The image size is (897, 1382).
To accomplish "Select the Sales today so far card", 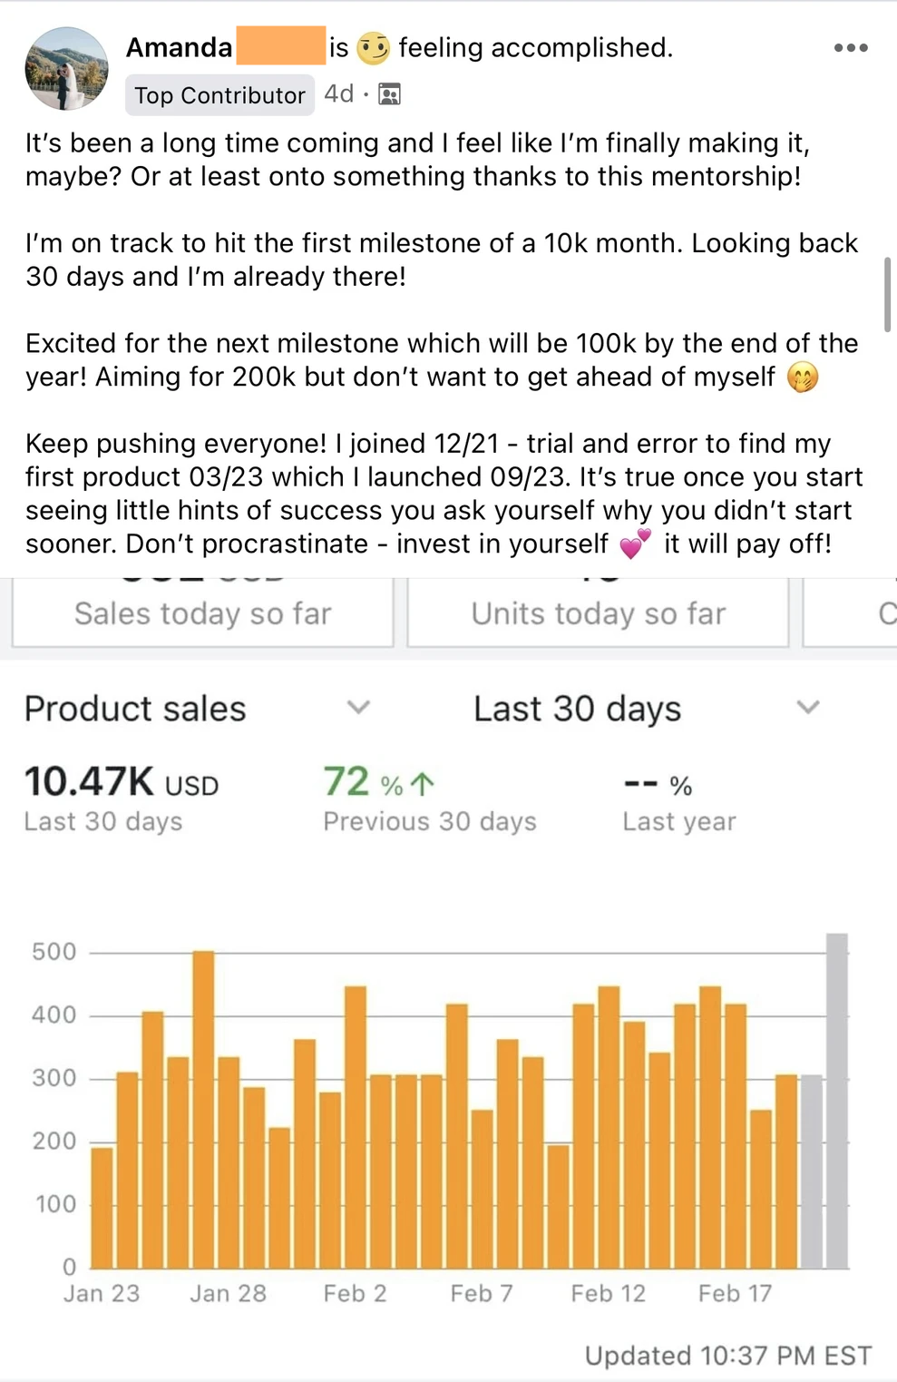I will coord(202,613).
